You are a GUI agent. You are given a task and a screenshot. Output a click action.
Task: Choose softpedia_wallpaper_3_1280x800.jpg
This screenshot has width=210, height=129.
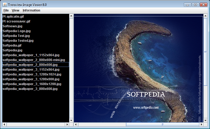(36, 79)
